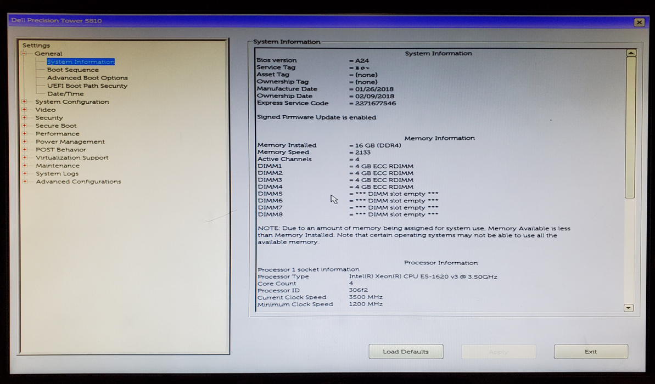
Task: Click the Manufacture Date 01/26/2018
Action: (x=374, y=89)
